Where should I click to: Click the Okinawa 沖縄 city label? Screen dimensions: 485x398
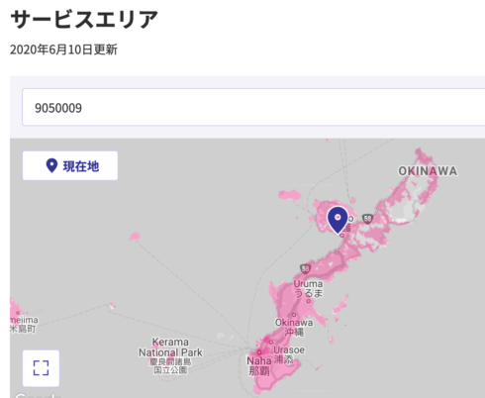[x=294, y=327]
